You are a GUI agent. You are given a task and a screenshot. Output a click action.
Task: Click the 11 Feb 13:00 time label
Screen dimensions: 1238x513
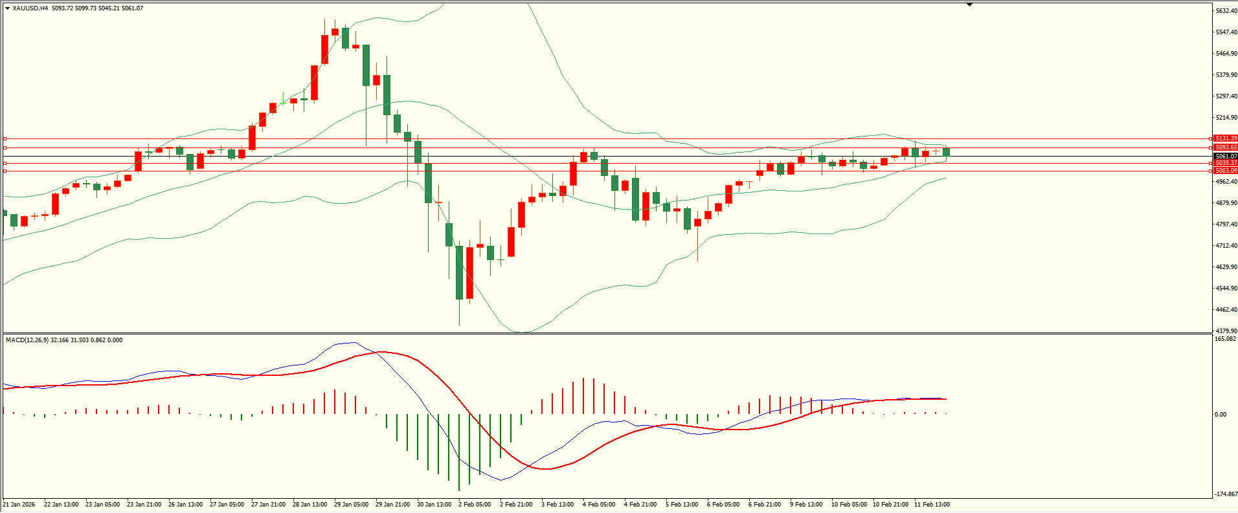point(932,505)
